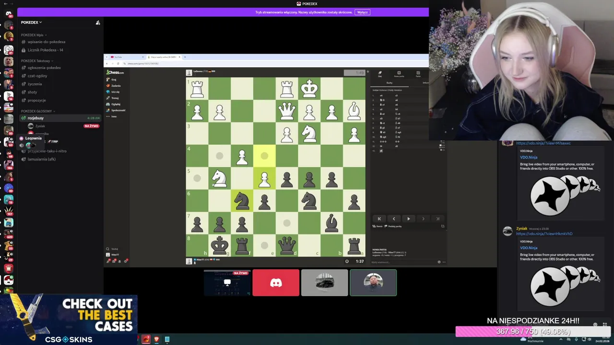Click the play moves button

[x=408, y=218]
